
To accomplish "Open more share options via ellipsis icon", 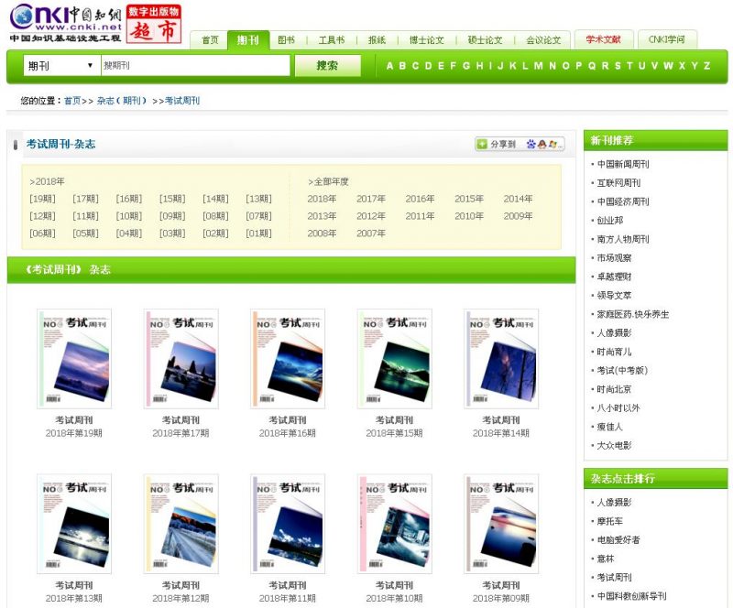I will click(x=563, y=145).
